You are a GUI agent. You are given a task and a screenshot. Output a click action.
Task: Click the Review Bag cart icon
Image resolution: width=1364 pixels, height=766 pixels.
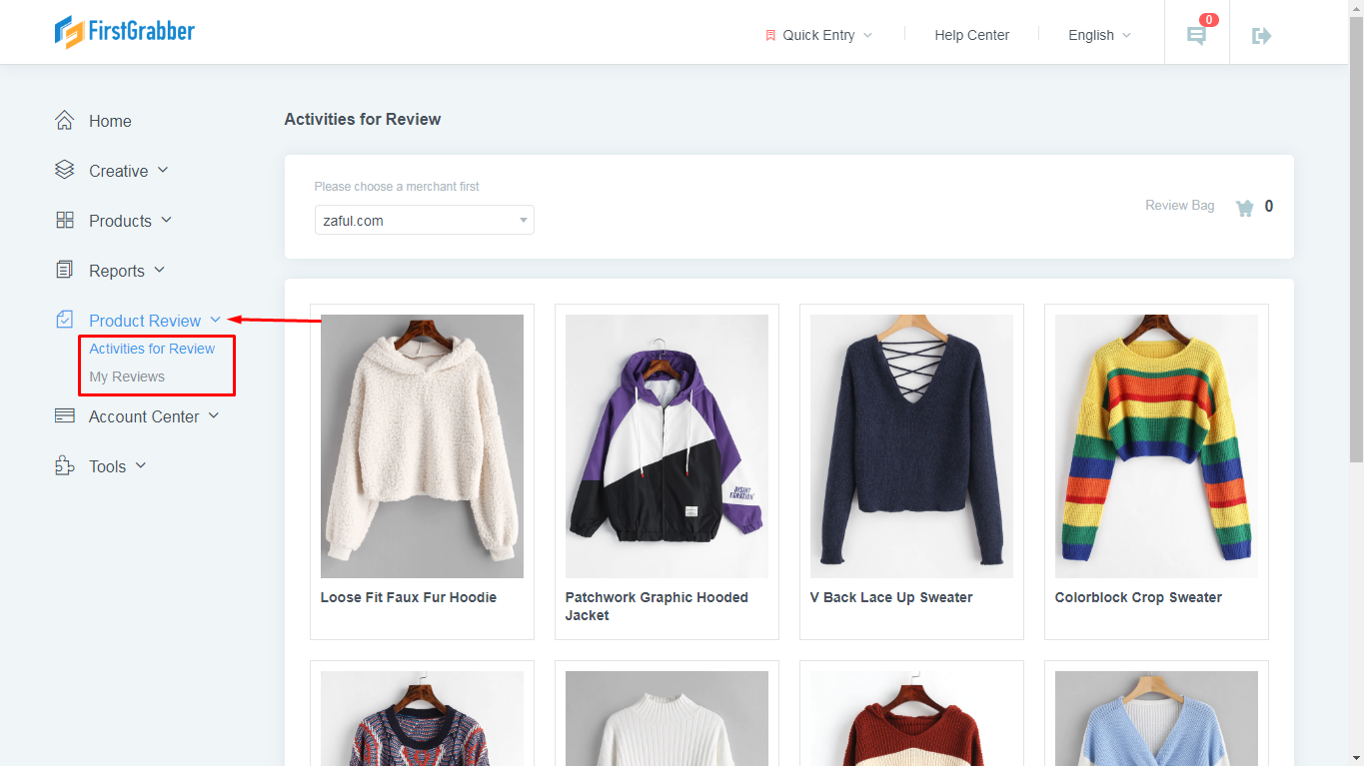click(1245, 208)
